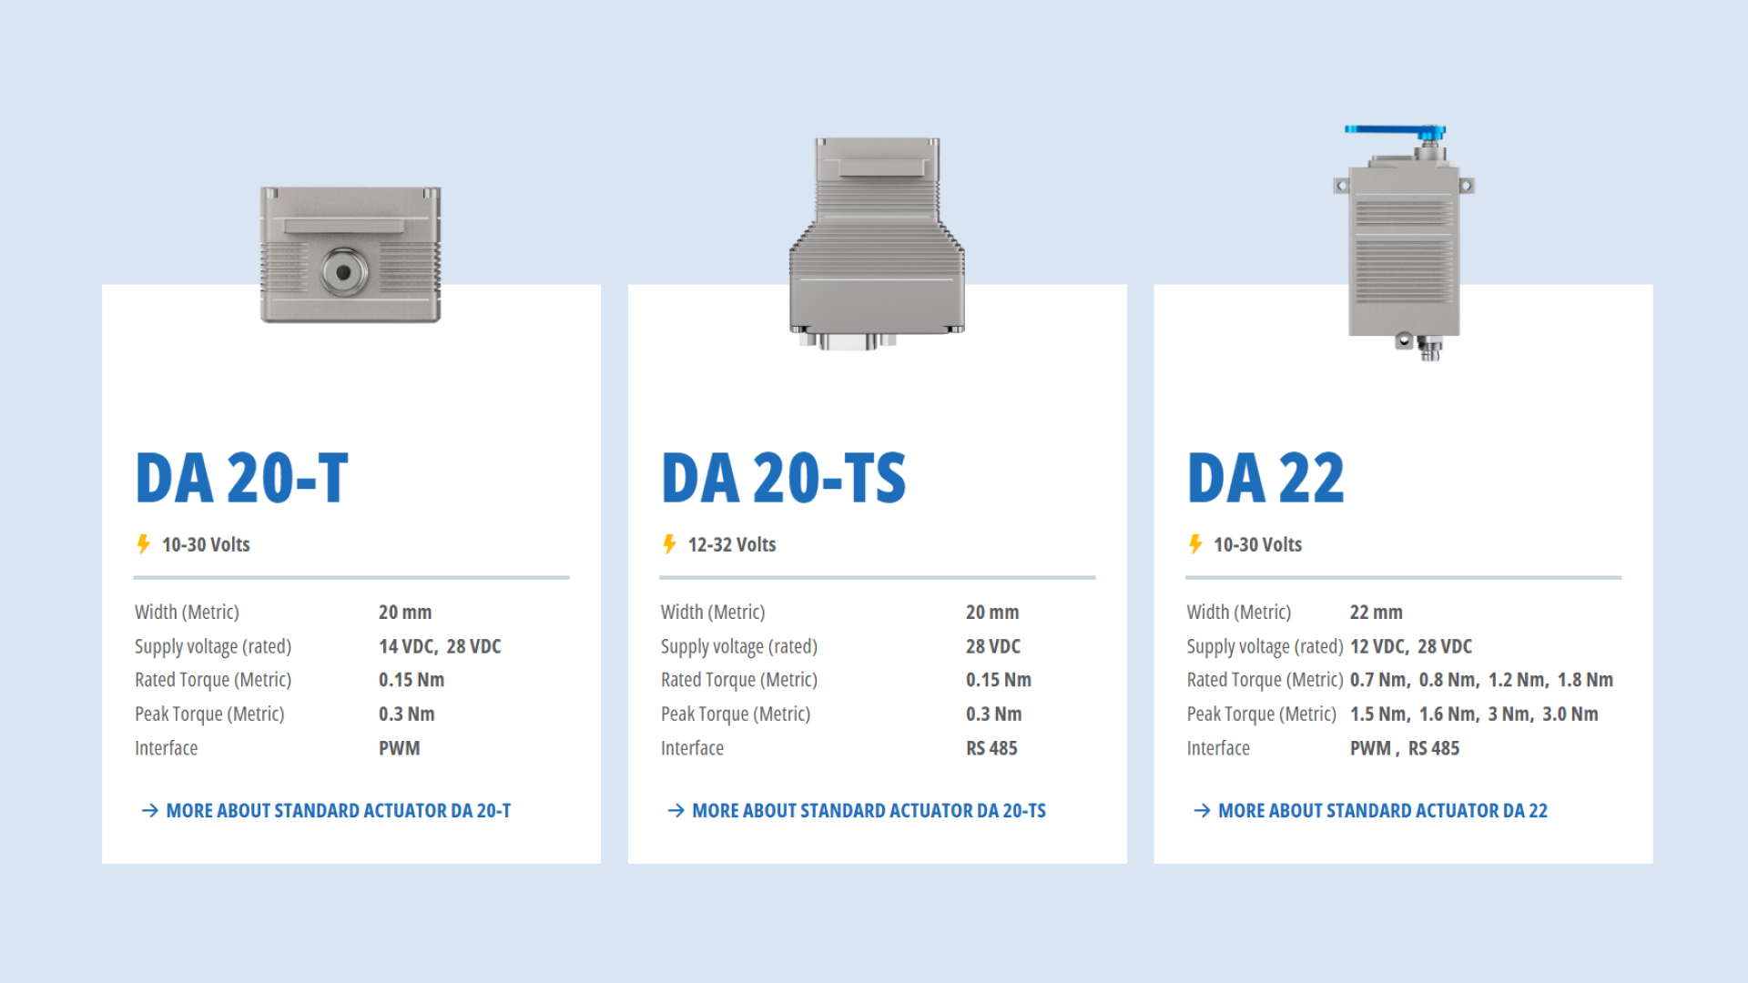Click the DA 20-TS heading
This screenshot has width=1748, height=983.
pyautogui.click(x=784, y=479)
